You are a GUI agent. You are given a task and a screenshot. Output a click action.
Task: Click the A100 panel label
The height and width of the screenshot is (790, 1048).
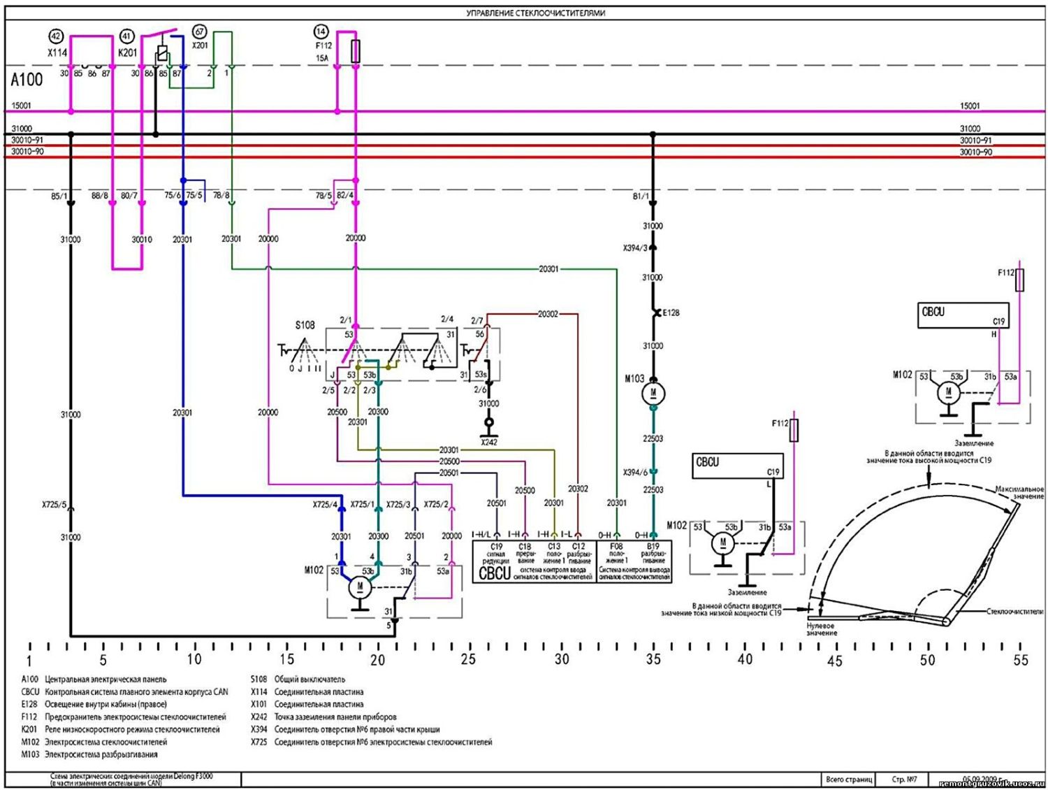pos(27,80)
